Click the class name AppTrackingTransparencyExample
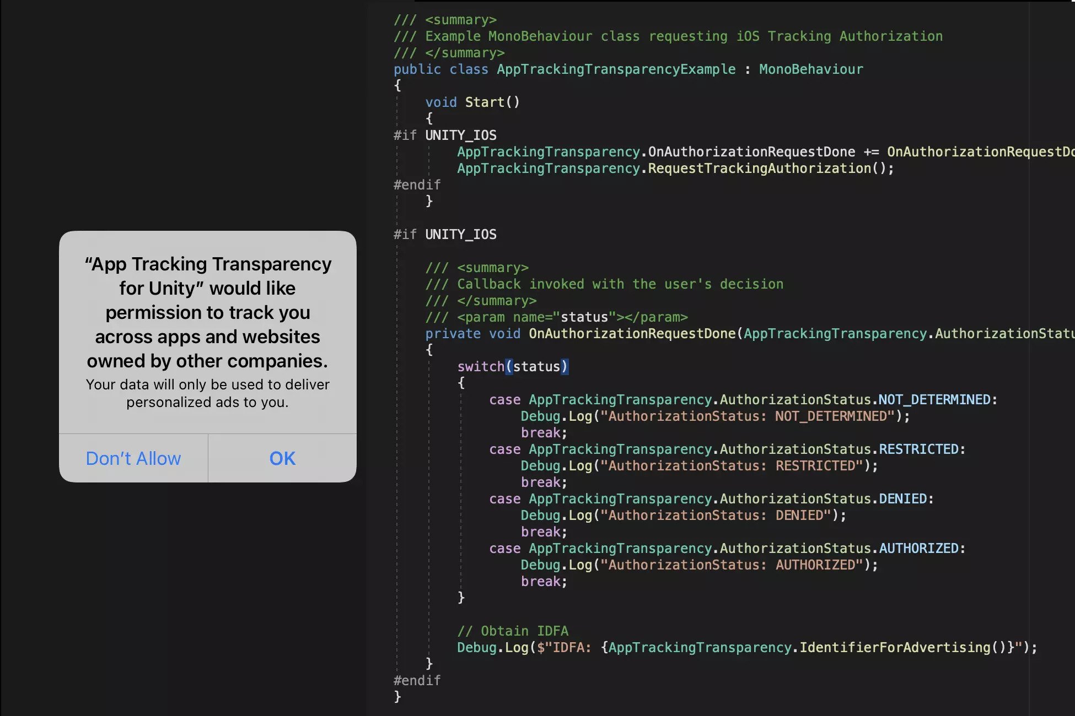Image resolution: width=1075 pixels, height=716 pixels. tap(616, 69)
